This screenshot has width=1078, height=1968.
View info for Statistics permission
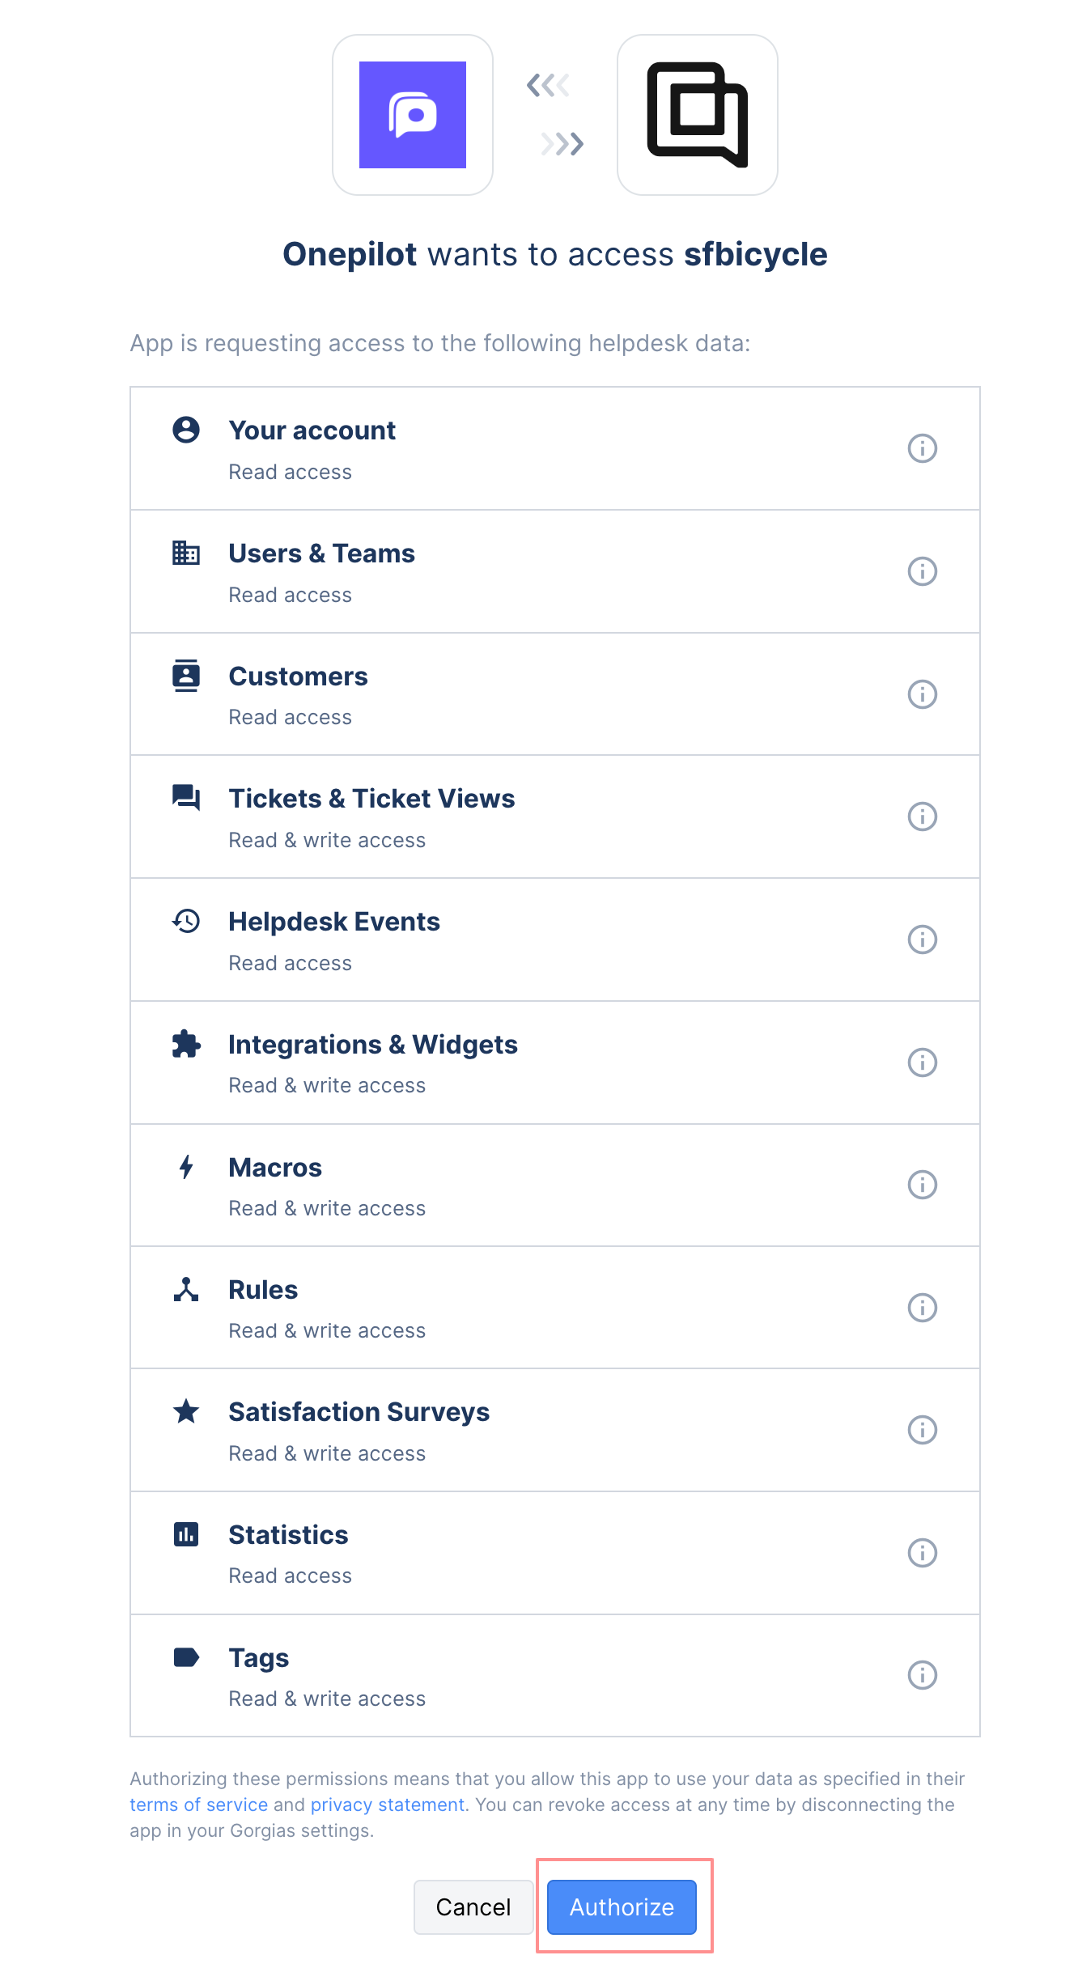(x=922, y=1553)
